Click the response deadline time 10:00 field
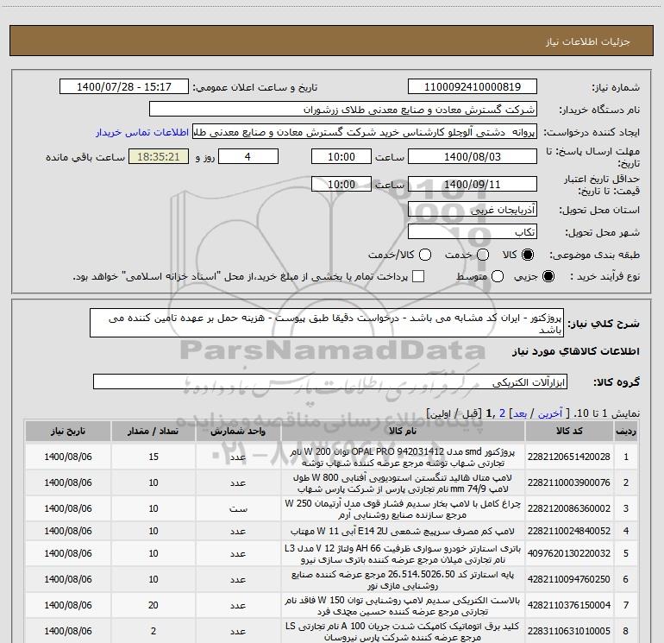This screenshot has width=664, height=643. [x=341, y=156]
